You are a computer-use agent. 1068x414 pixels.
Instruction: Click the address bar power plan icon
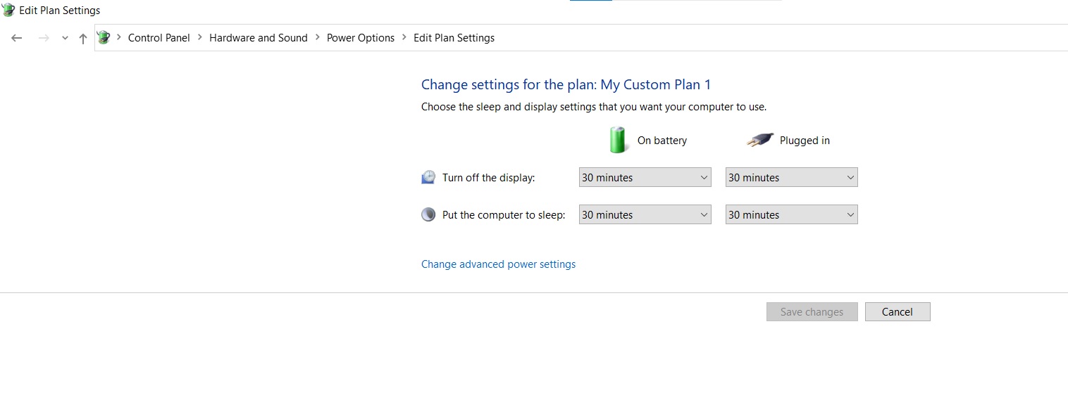click(x=104, y=38)
